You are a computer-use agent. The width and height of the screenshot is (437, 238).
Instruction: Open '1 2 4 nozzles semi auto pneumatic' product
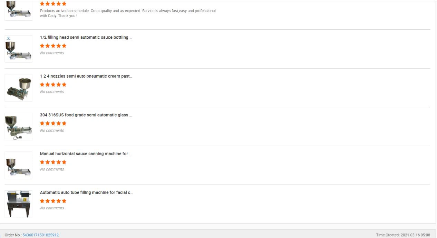(x=86, y=76)
